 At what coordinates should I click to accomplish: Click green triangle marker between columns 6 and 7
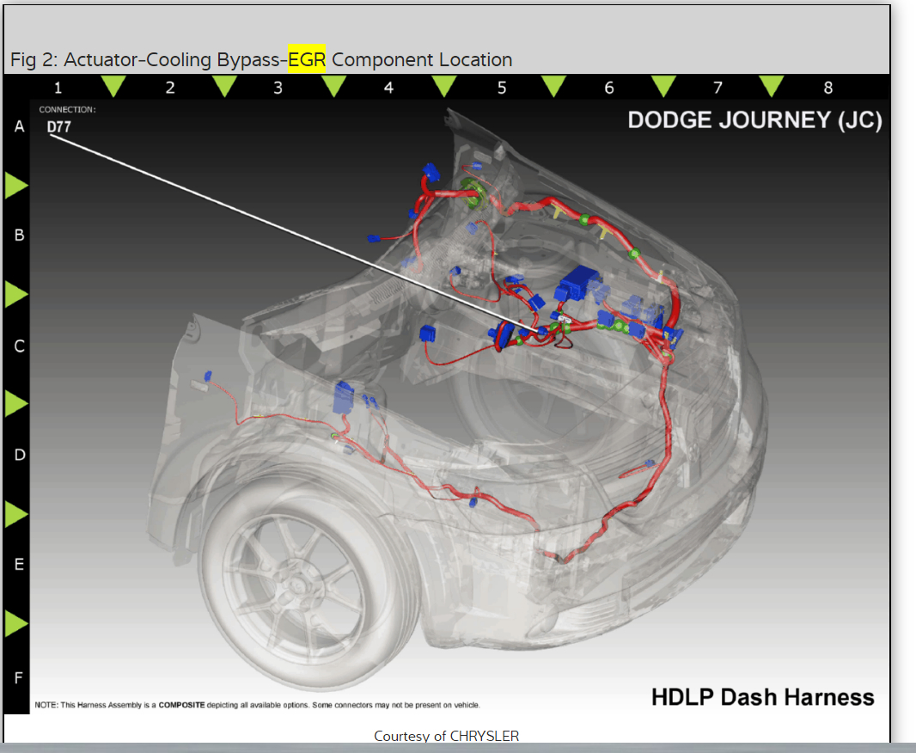663,85
